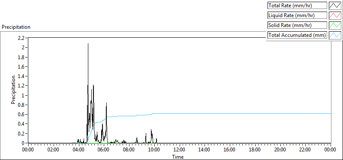Click the Total Accumulated blue line icon

[335, 35]
